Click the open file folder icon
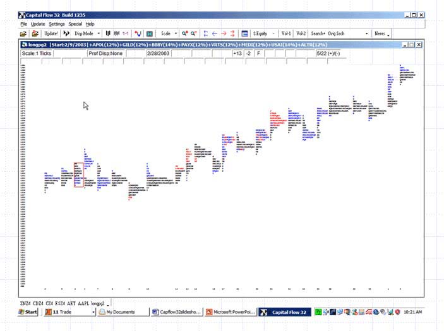 23,33
